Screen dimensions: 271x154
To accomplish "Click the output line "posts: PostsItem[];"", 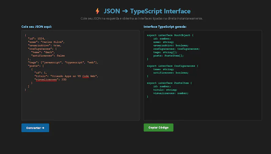I will tap(168, 56).
